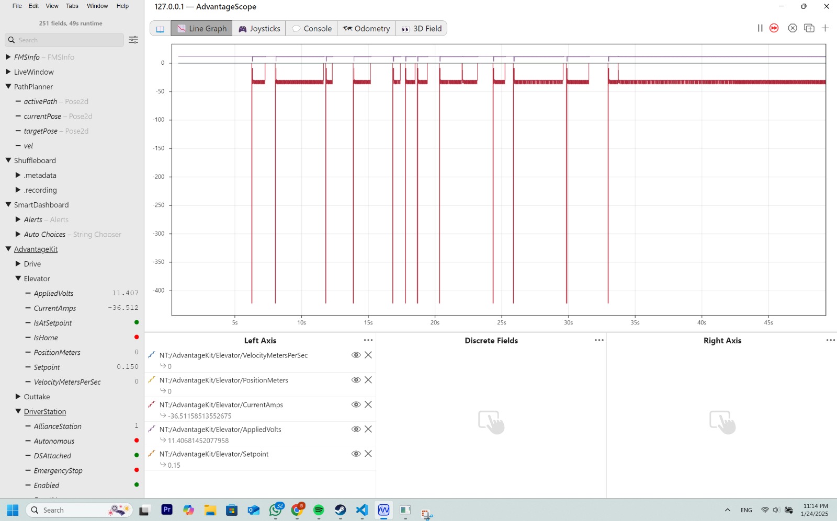This screenshot has width=837, height=521.
Task: Switch to the Joysticks tab
Action: coord(259,29)
